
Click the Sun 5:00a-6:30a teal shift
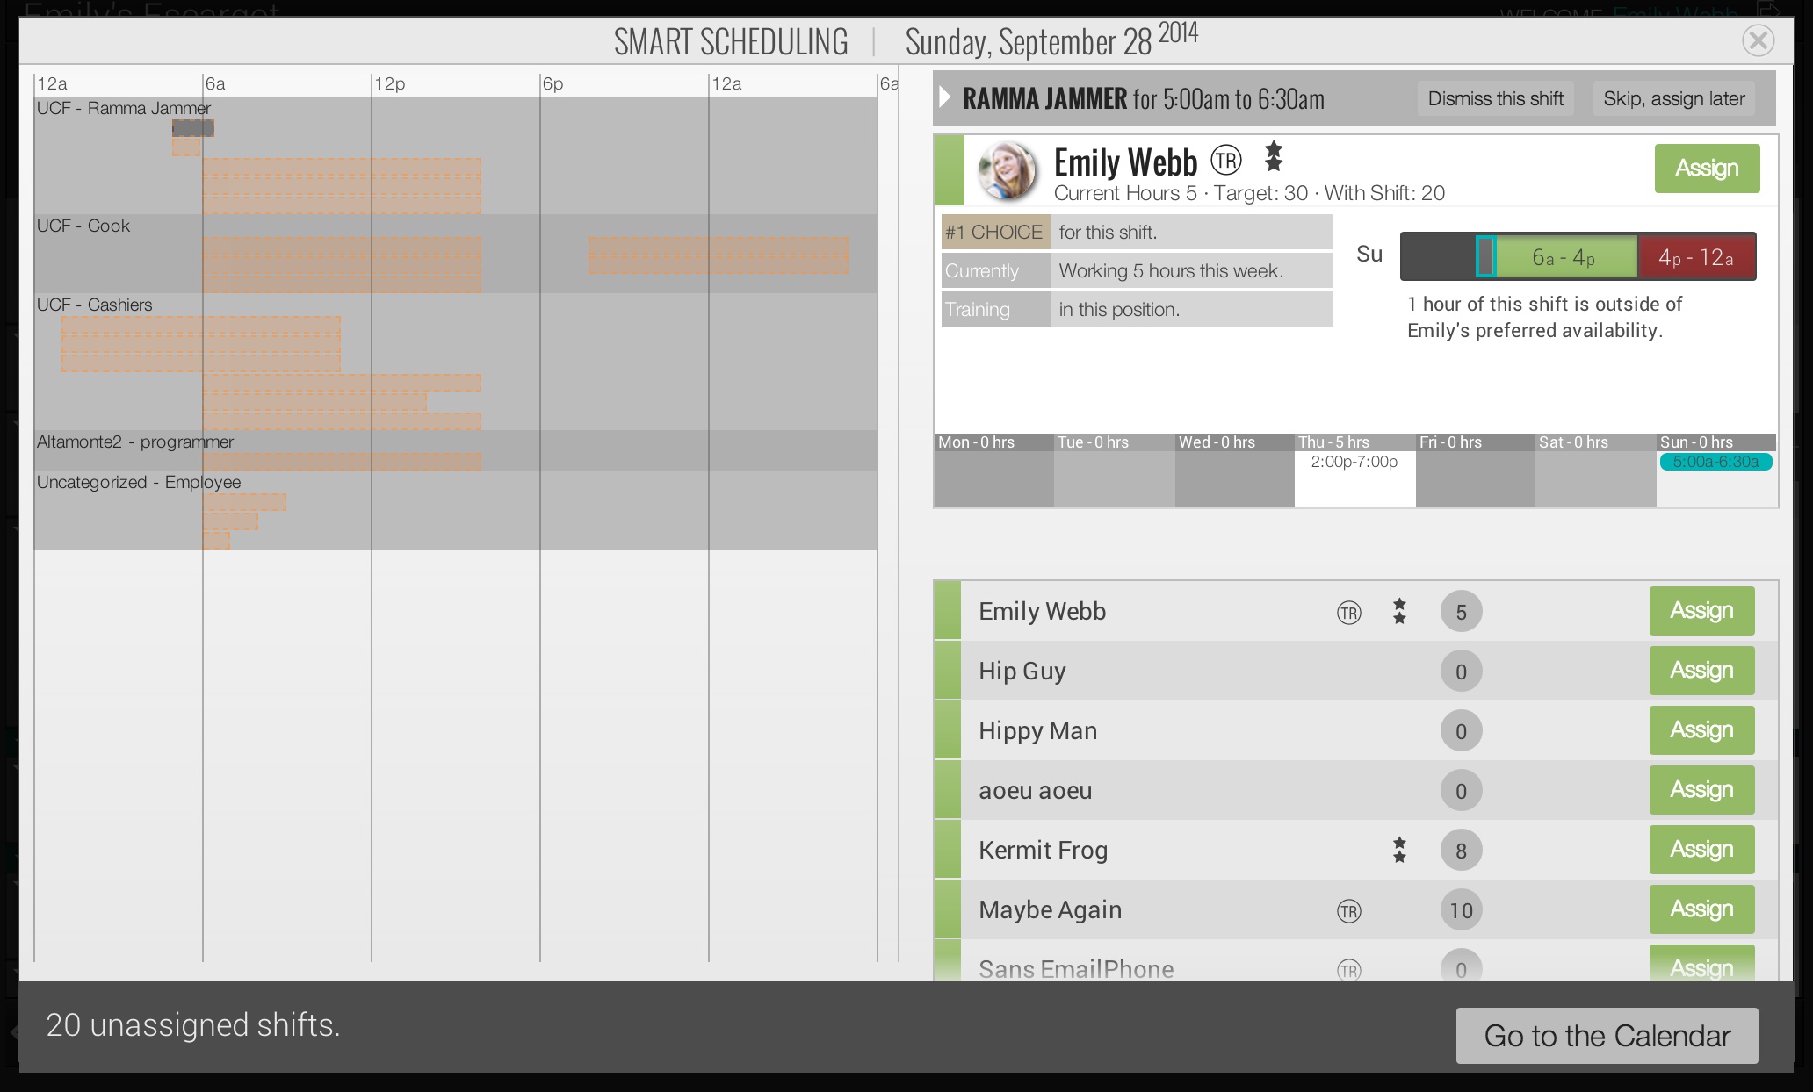point(1715,462)
